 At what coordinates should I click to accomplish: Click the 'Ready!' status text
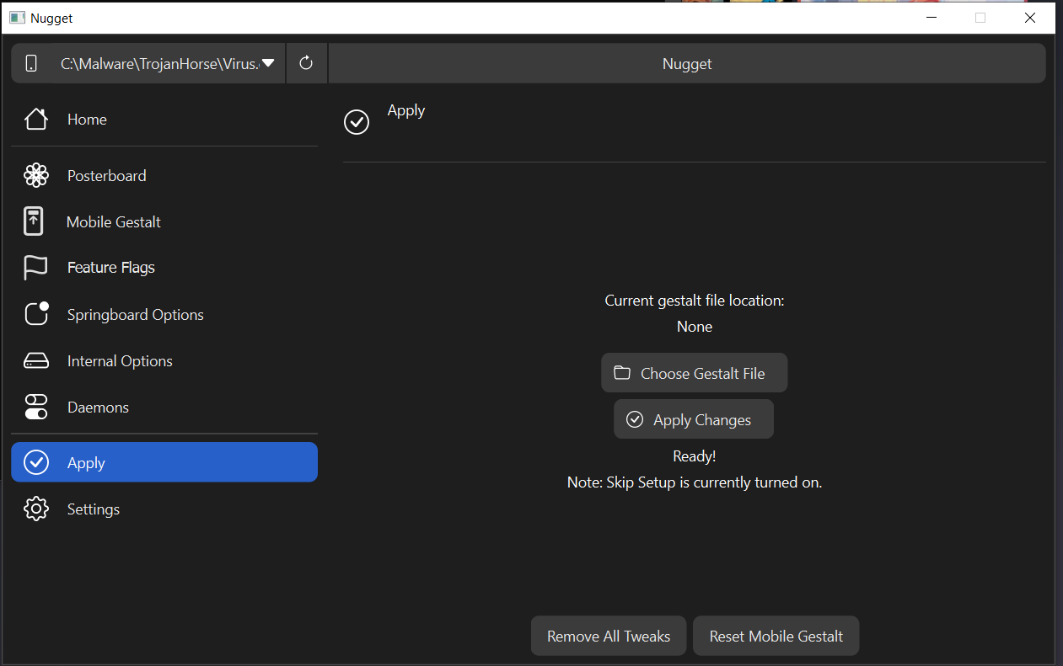pos(695,456)
